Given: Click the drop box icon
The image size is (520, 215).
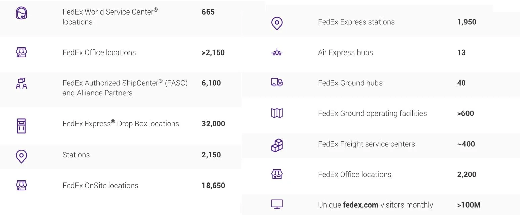Looking at the screenshot, I should pyautogui.click(x=21, y=126).
